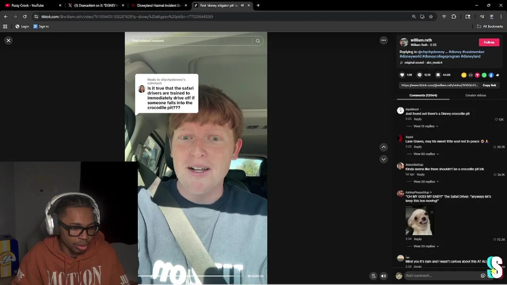This screenshot has width=507, height=285.
Task: Send to friends via red paper-plane icon
Action: click(x=477, y=75)
